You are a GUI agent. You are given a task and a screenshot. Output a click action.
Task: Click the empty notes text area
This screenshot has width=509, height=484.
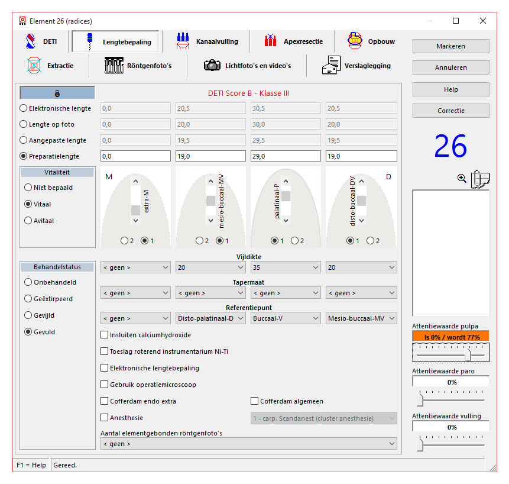pos(451,253)
